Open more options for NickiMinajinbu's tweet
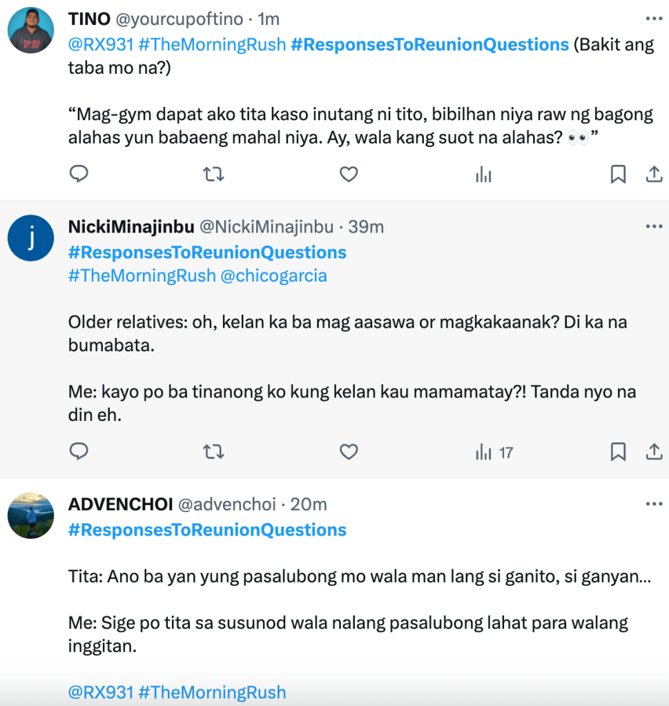The height and width of the screenshot is (706, 669). coord(653,226)
